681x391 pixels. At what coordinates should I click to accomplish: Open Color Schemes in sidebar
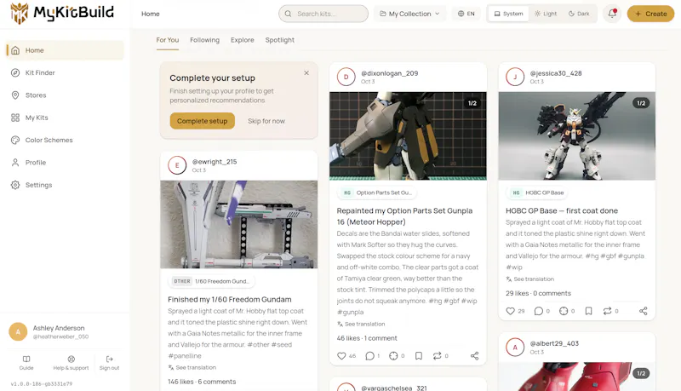pyautogui.click(x=65, y=140)
